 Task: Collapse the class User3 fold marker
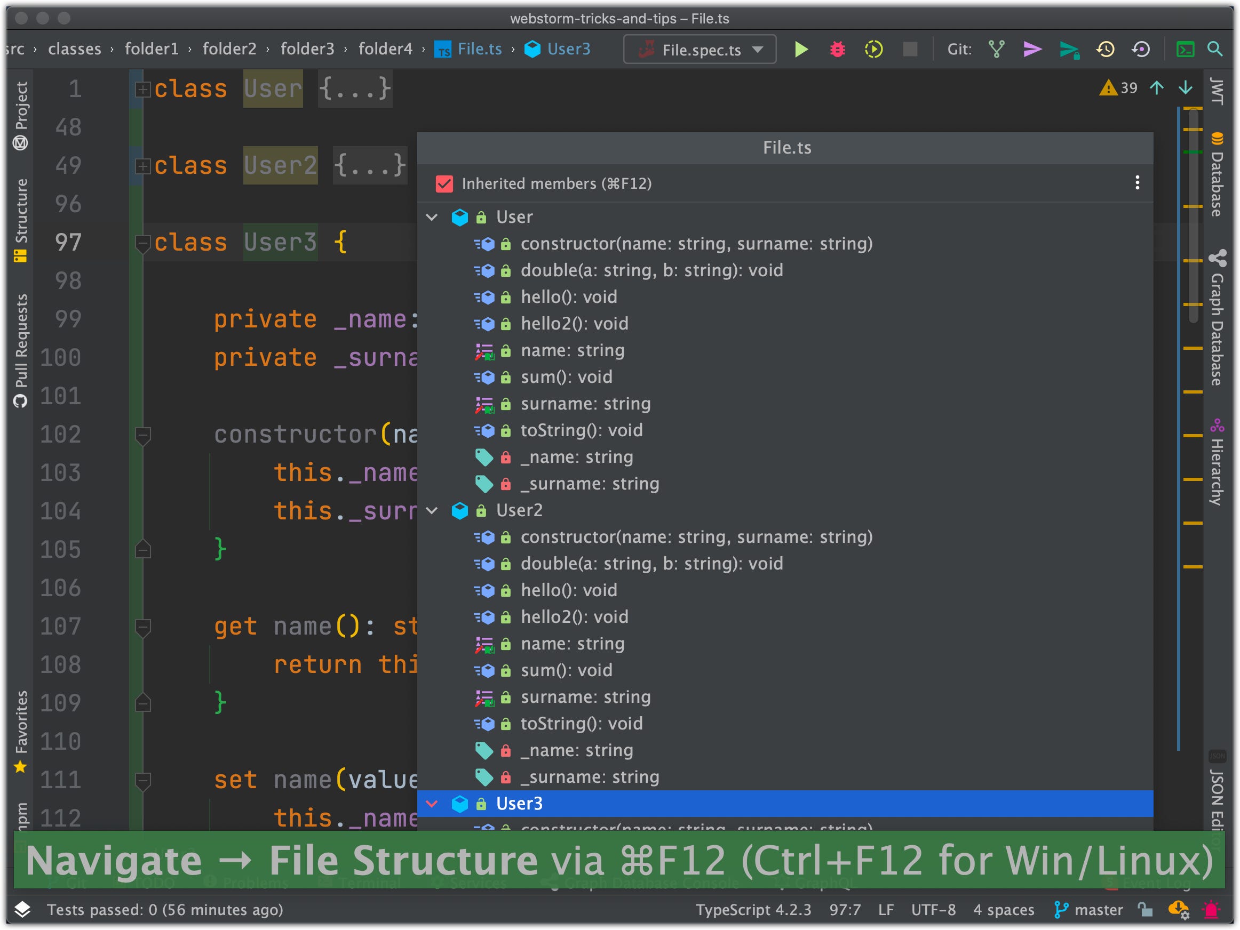click(x=143, y=243)
